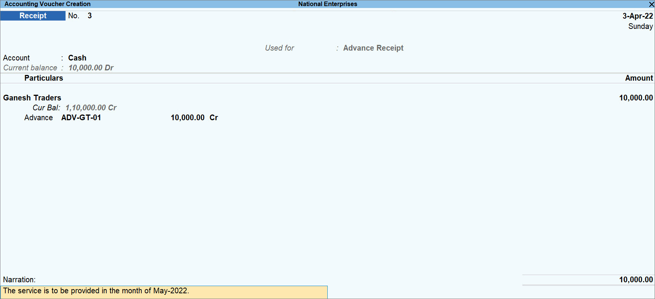The width and height of the screenshot is (655, 299).
Task: Click the Advance Receipt used-for value
Action: tap(373, 48)
